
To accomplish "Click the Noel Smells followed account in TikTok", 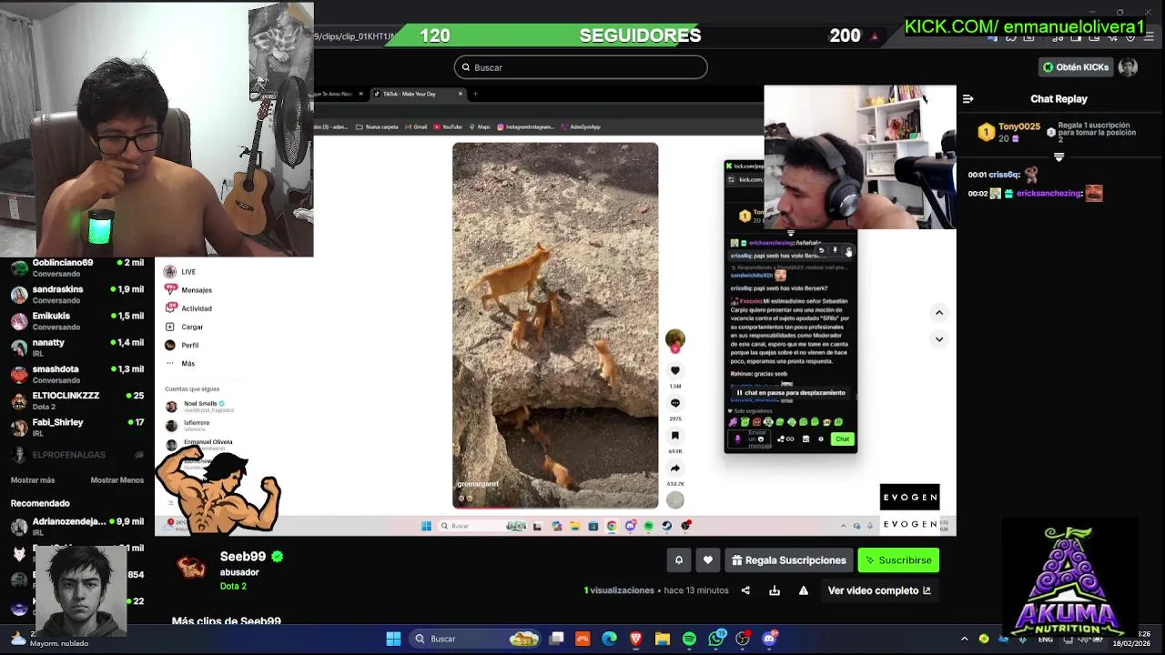I will tap(200, 406).
